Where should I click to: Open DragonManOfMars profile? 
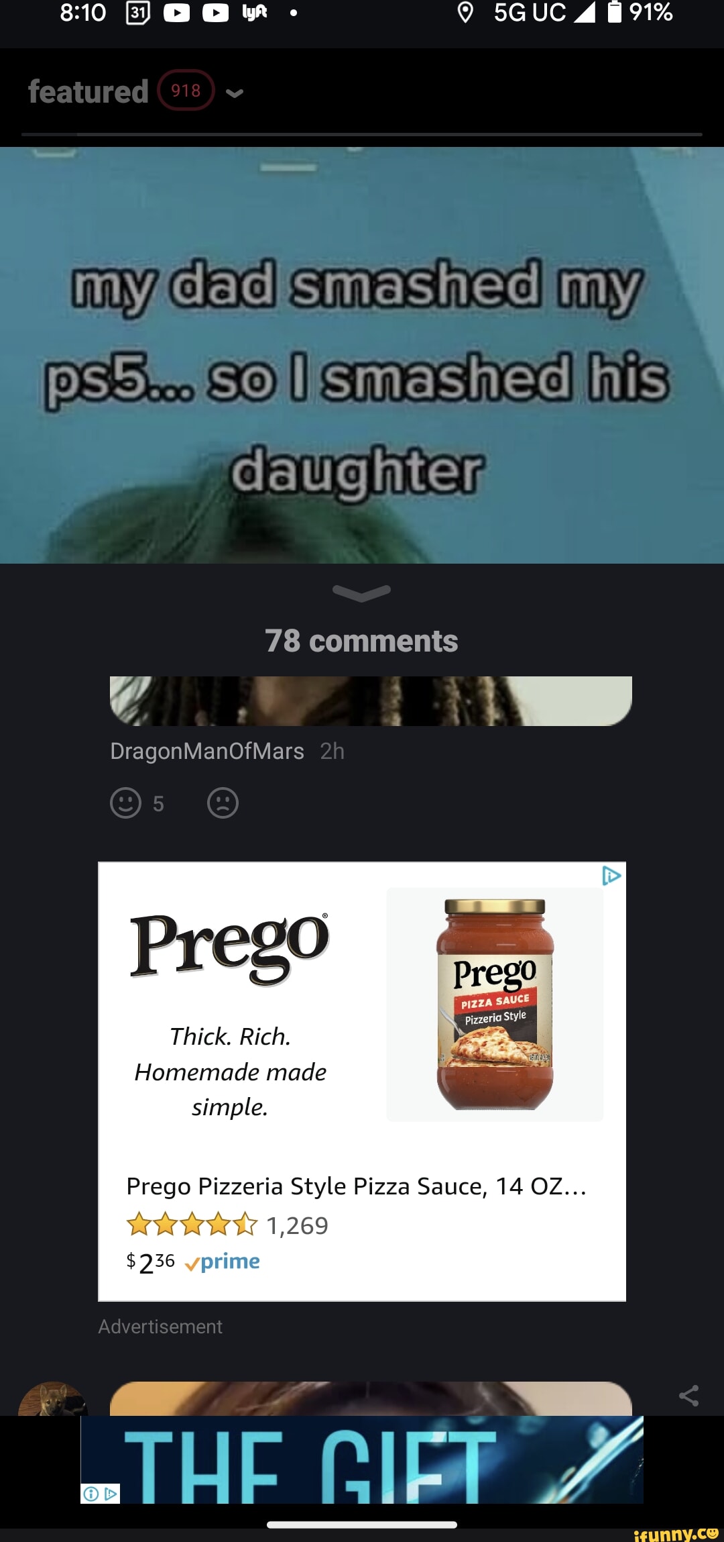(207, 751)
